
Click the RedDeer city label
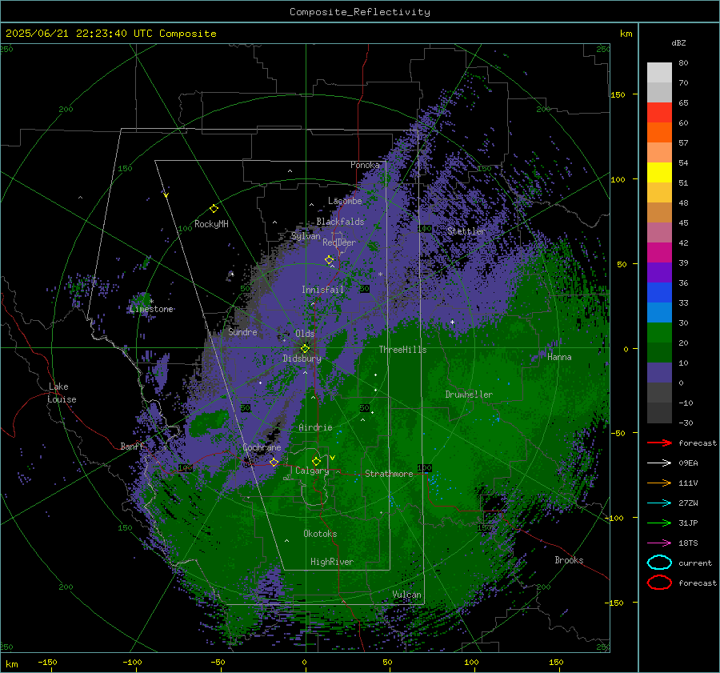tap(339, 242)
